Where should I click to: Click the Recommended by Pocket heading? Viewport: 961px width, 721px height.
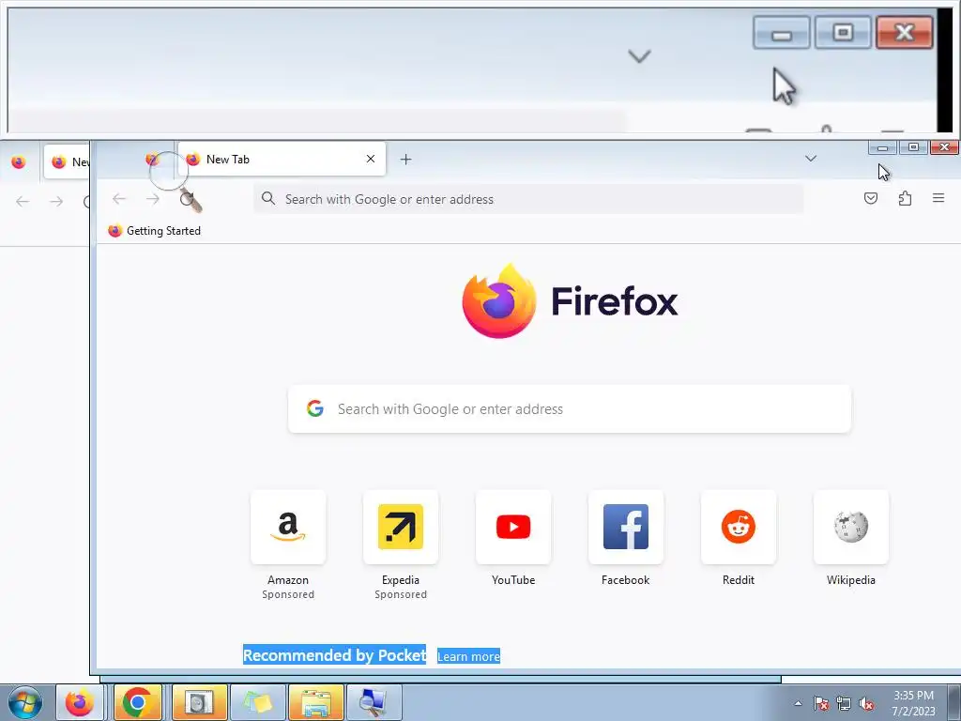point(335,655)
